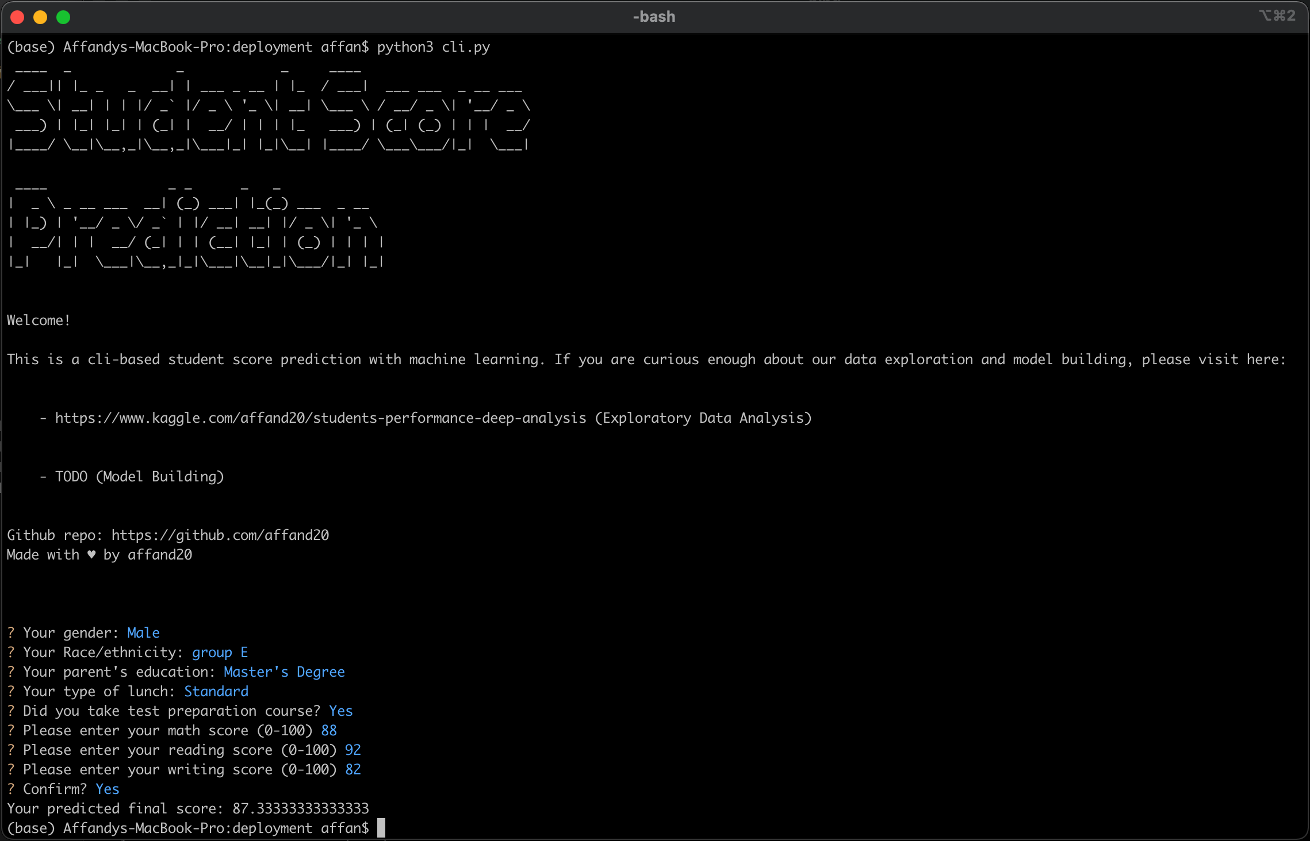Click the 'python3 cli.py' command text

click(433, 47)
